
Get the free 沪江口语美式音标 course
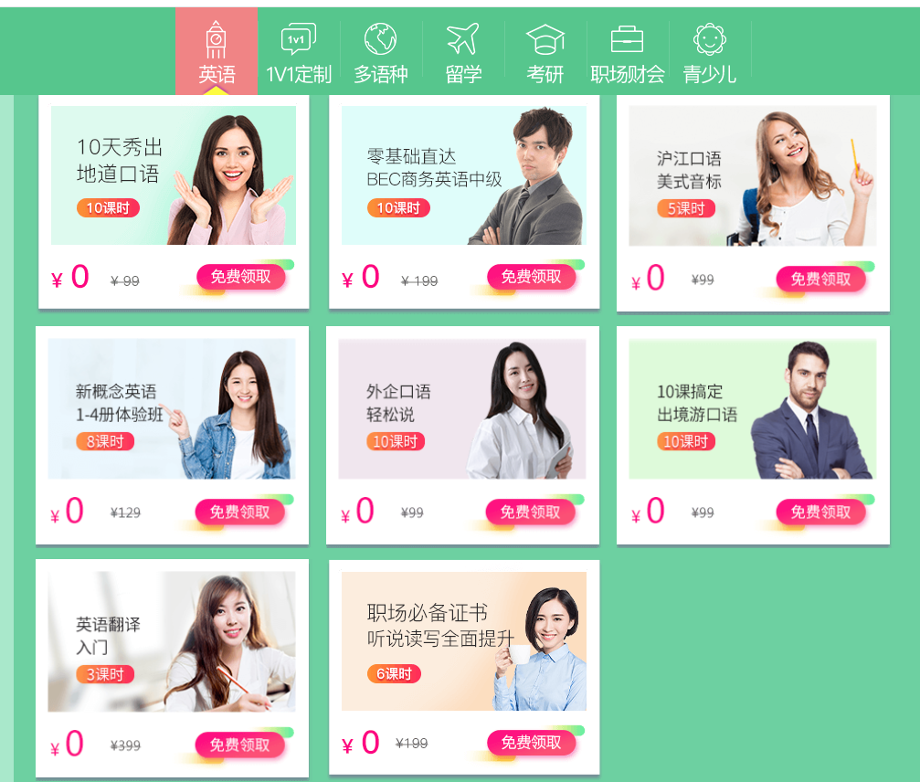coord(820,279)
